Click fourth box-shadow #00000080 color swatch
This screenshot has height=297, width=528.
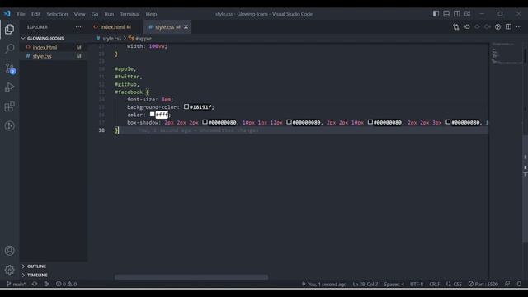[x=448, y=122]
